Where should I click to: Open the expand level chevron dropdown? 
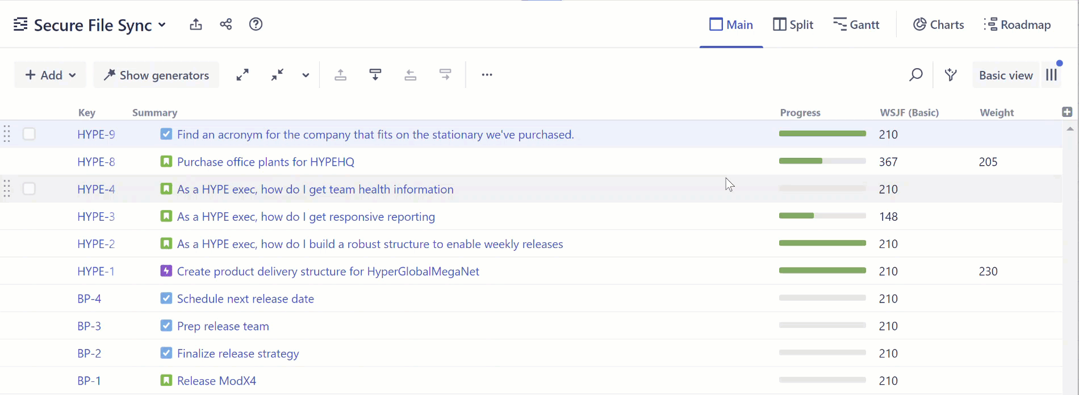pyautogui.click(x=306, y=75)
